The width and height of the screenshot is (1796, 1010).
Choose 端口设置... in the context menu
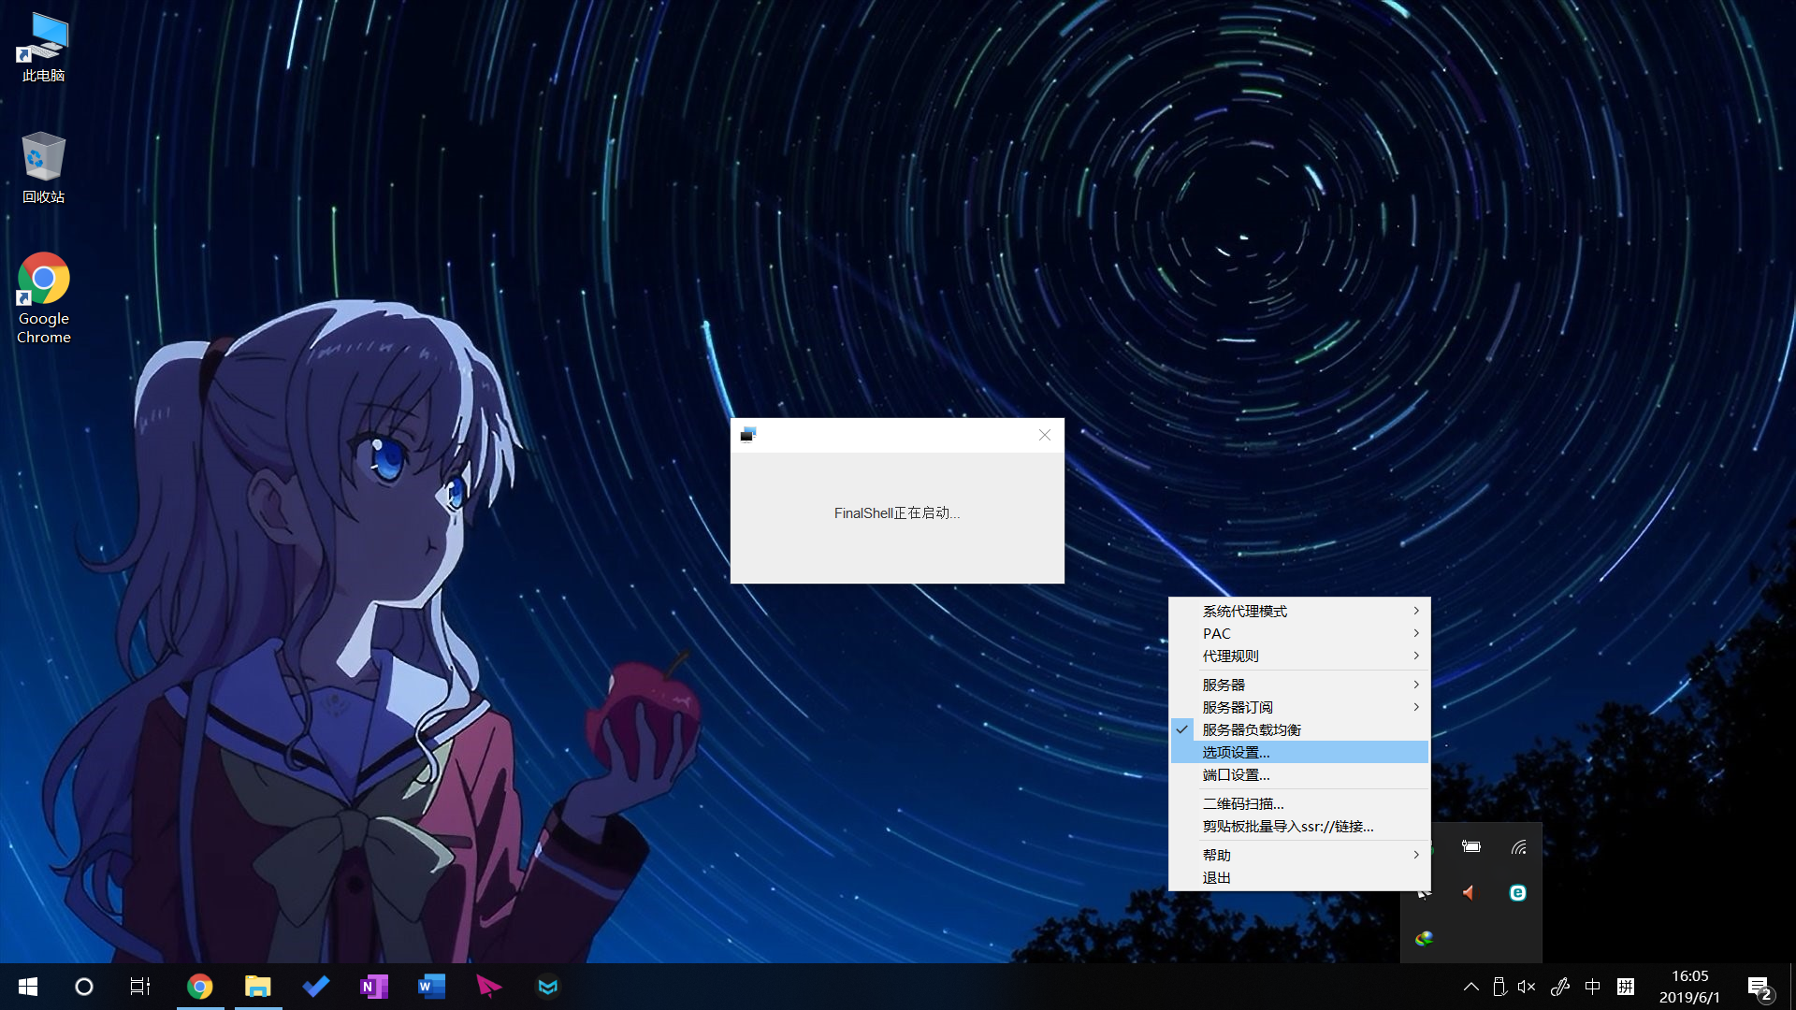(x=1300, y=774)
